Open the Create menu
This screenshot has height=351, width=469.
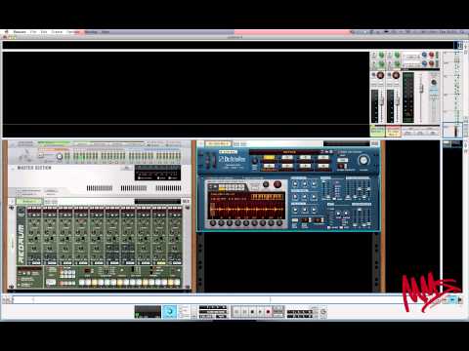[57, 32]
